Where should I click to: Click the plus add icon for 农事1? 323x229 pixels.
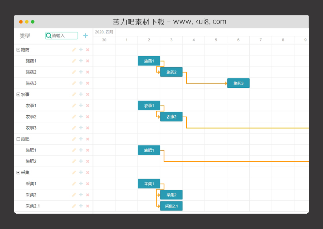(x=81, y=105)
